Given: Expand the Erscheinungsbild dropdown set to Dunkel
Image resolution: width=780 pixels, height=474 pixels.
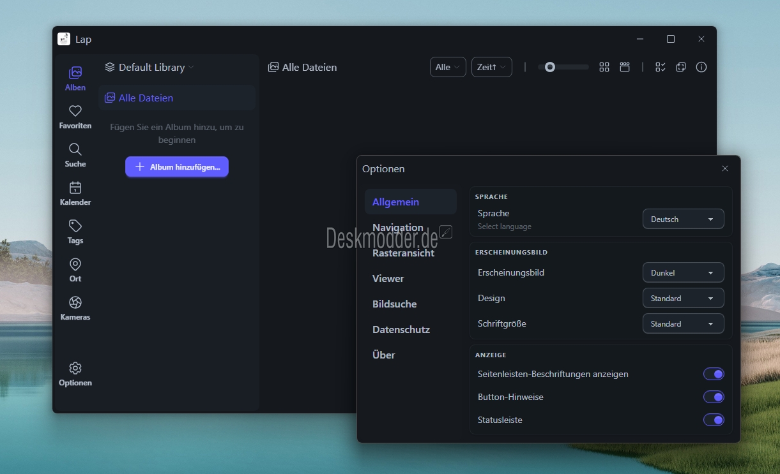Looking at the screenshot, I should click(683, 272).
